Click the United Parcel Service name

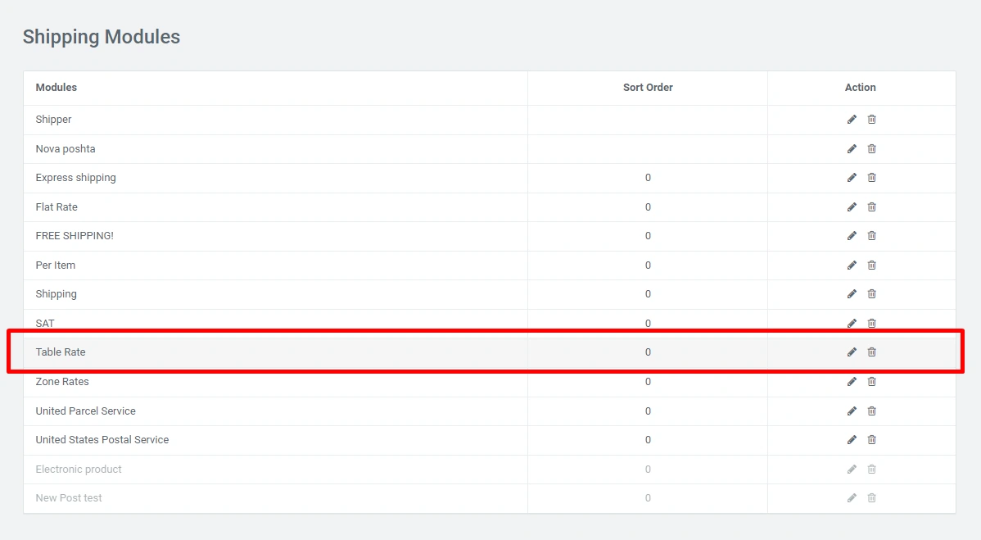86,411
